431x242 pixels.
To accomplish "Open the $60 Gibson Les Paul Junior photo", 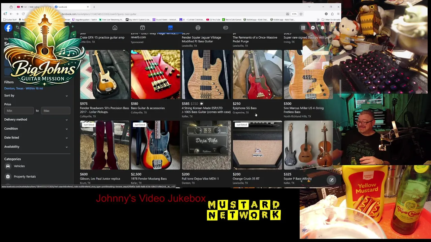I will coord(104,145).
